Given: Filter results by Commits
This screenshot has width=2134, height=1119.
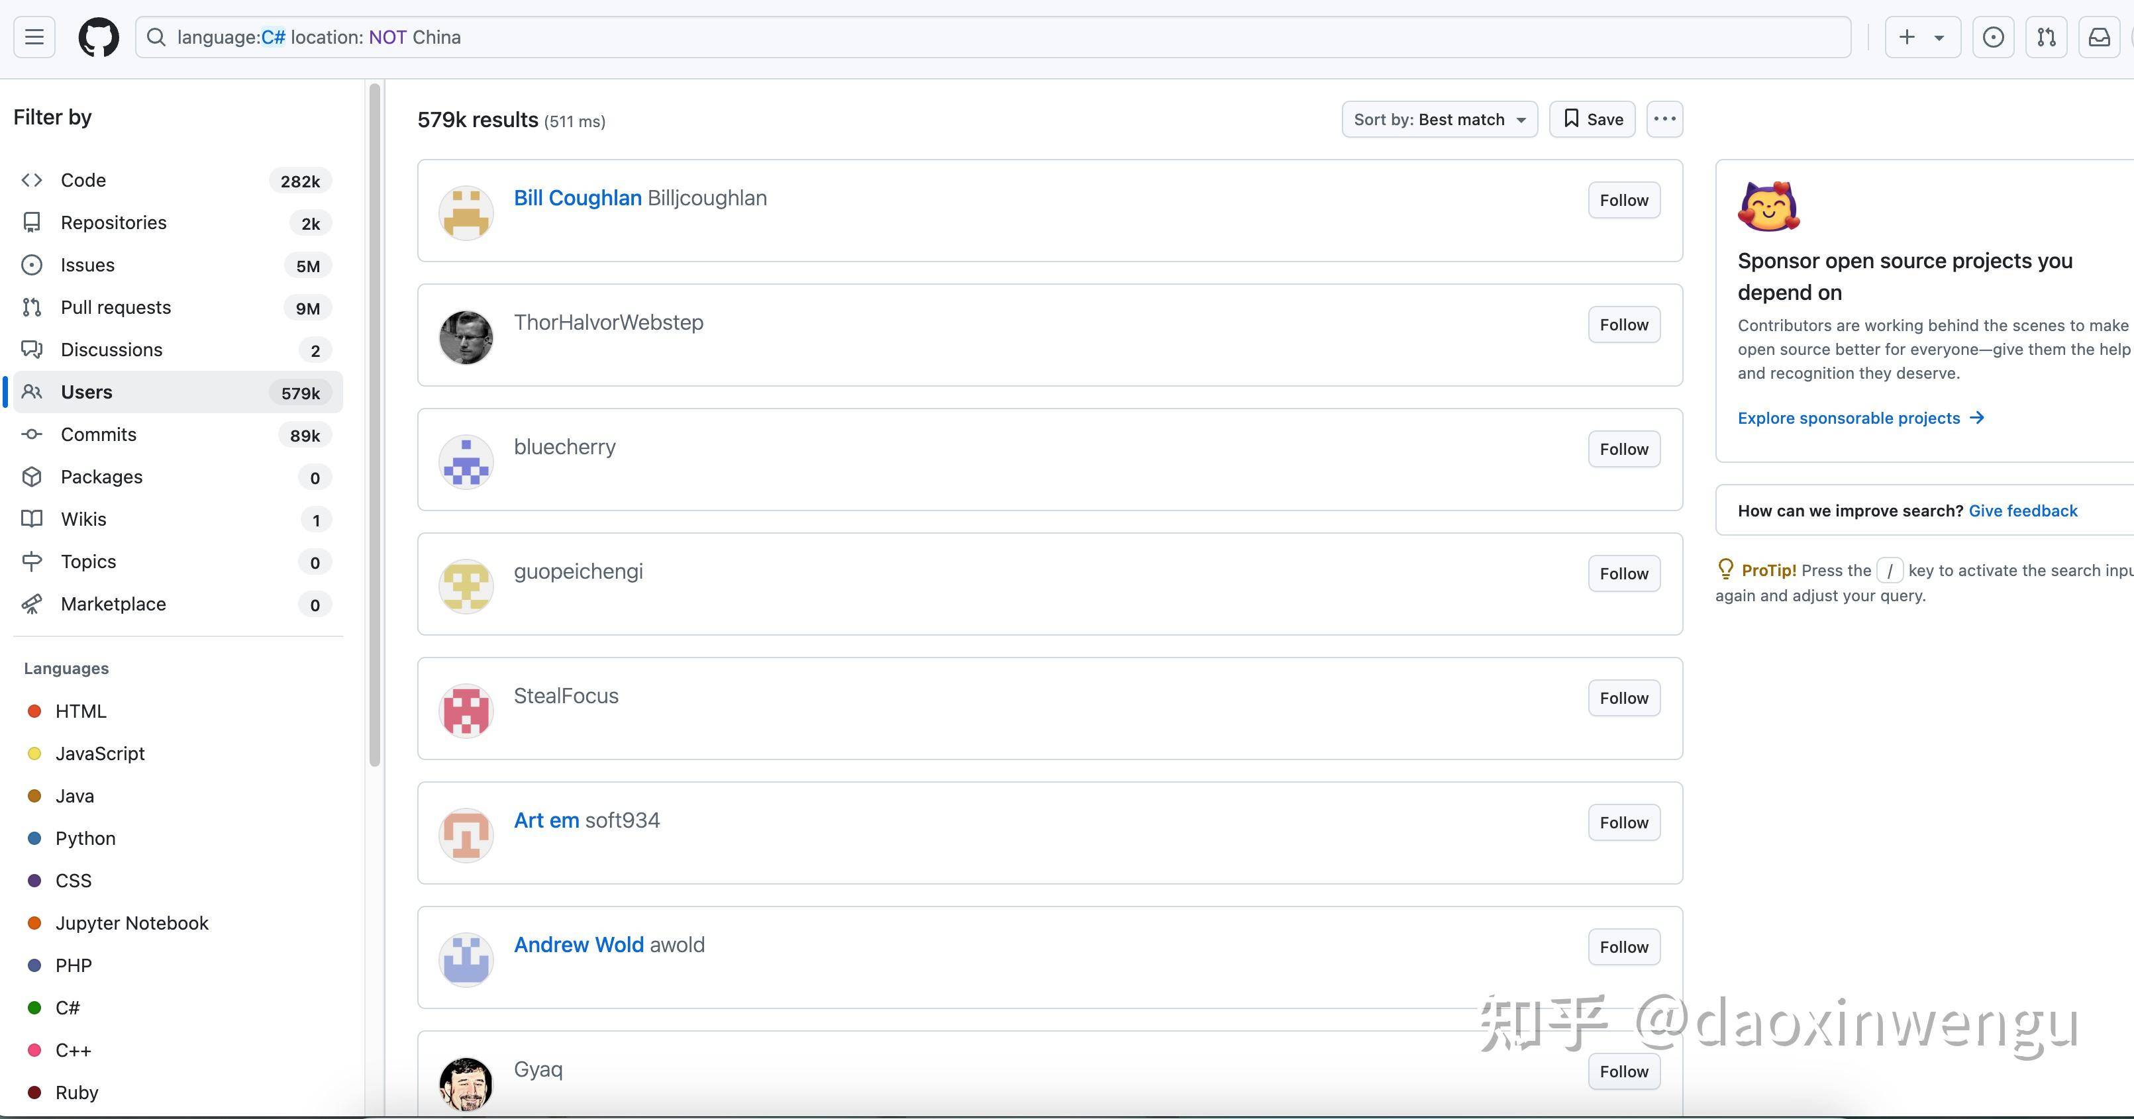Looking at the screenshot, I should coord(178,435).
